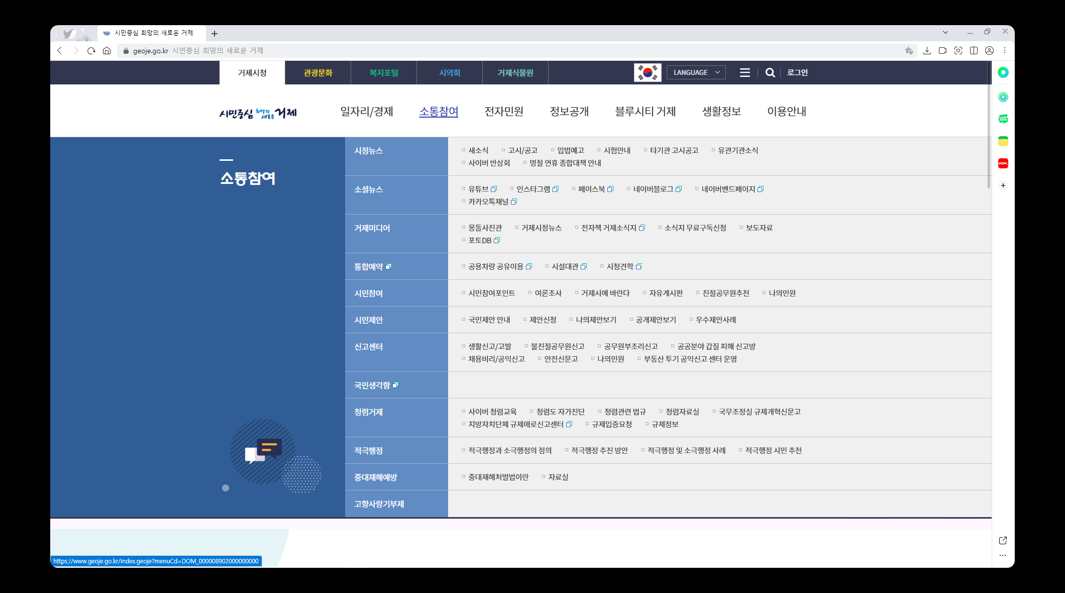Go to browser home icon
This screenshot has height=593, width=1065.
click(x=106, y=51)
